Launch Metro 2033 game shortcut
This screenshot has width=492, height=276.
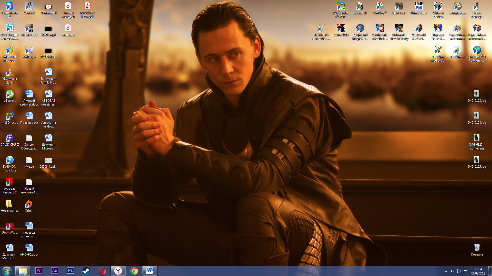pos(341,30)
